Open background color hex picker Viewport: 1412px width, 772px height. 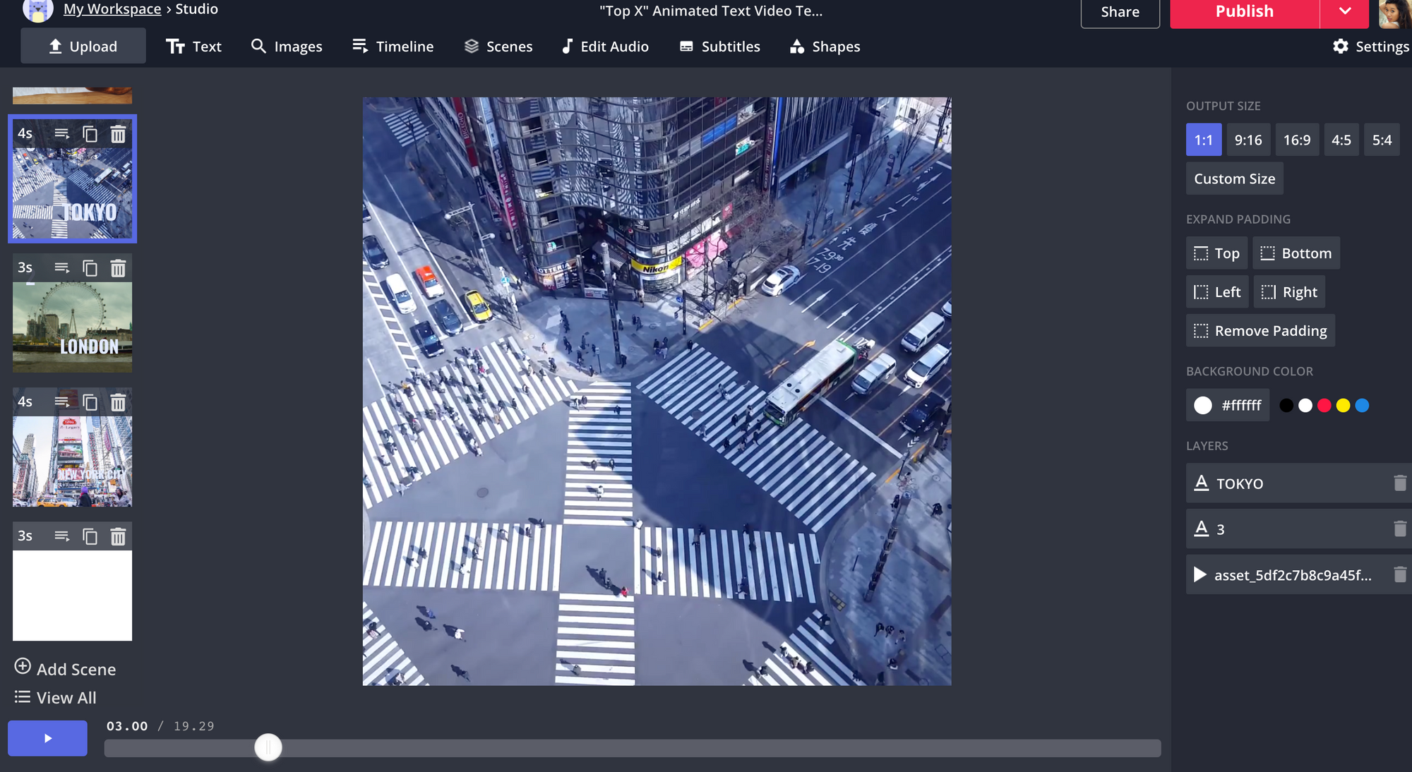click(x=1228, y=405)
